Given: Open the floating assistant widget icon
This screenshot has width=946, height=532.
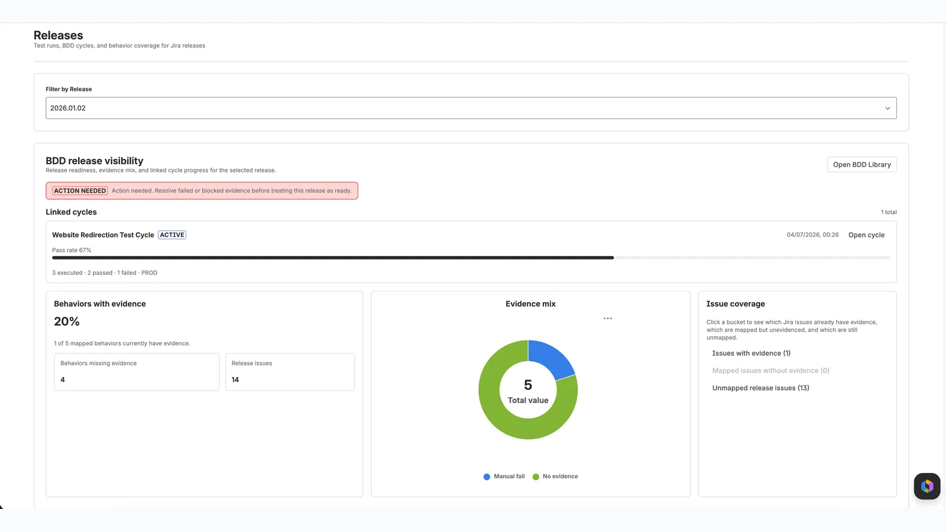Looking at the screenshot, I should [926, 486].
